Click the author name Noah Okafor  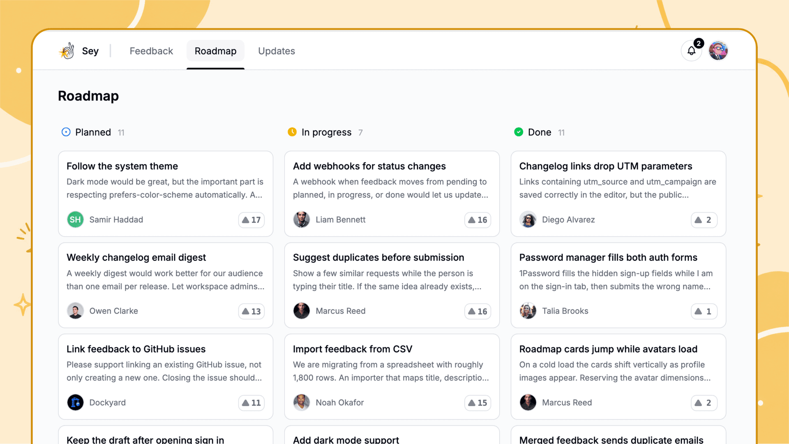coord(340,402)
